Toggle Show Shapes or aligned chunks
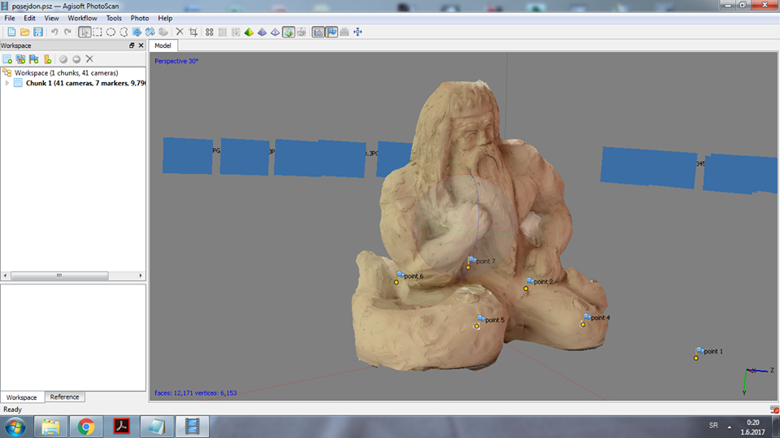780x438 pixels. [x=344, y=32]
